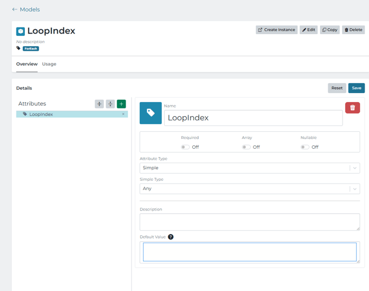Click the first expand/collapse icon beside Attributes
Screen dimensions: 369x291
99,104
